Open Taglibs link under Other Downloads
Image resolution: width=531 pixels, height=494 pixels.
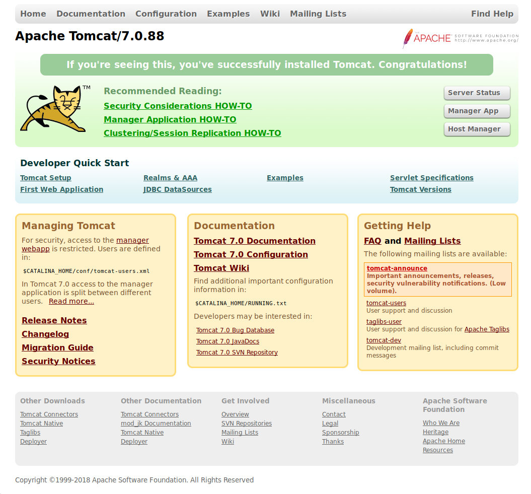(30, 433)
